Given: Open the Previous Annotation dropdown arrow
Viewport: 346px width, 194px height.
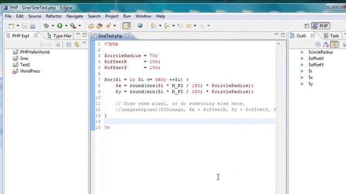Looking at the screenshot, I should coord(174,26).
